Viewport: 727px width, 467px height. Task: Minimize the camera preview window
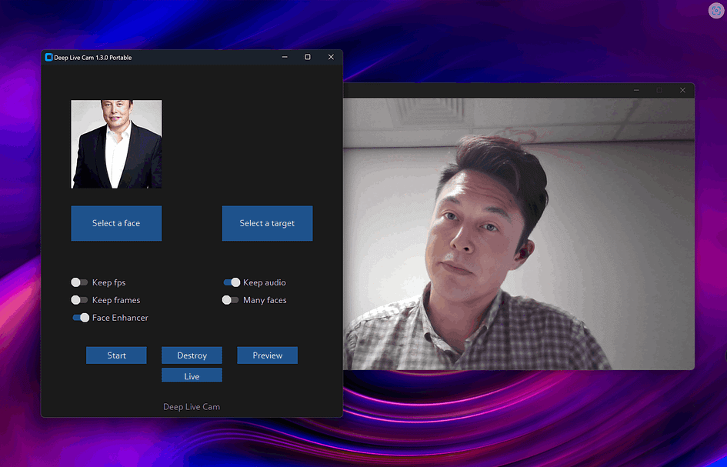(x=635, y=90)
